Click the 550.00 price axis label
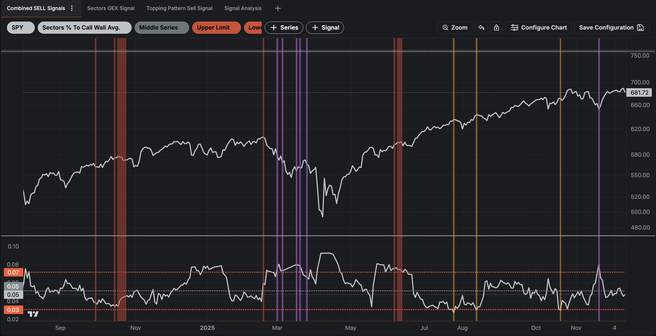 click(x=640, y=175)
